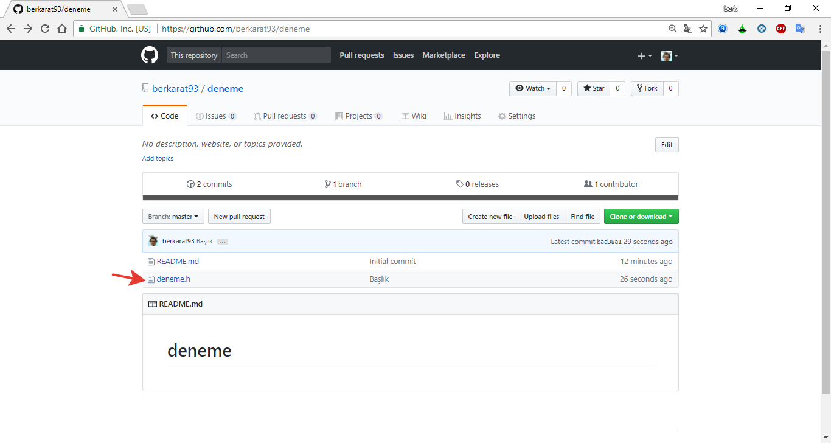View the 2 commits link
The width and height of the screenshot is (831, 443).
coord(209,184)
